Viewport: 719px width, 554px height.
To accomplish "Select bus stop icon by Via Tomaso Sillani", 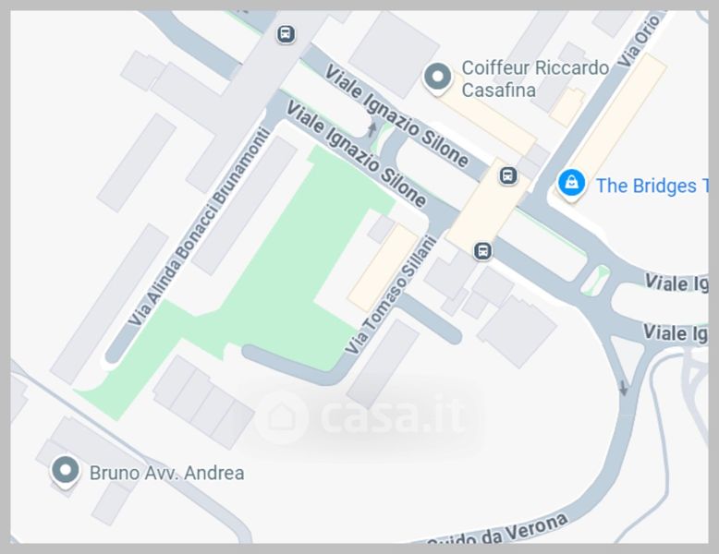I will click(482, 250).
